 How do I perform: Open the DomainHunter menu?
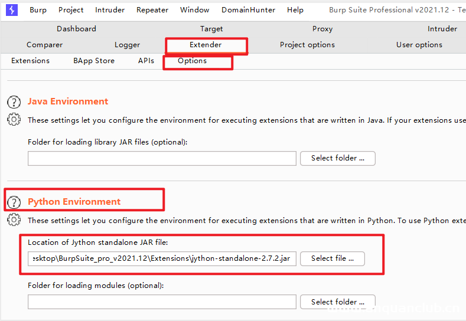[248, 10]
